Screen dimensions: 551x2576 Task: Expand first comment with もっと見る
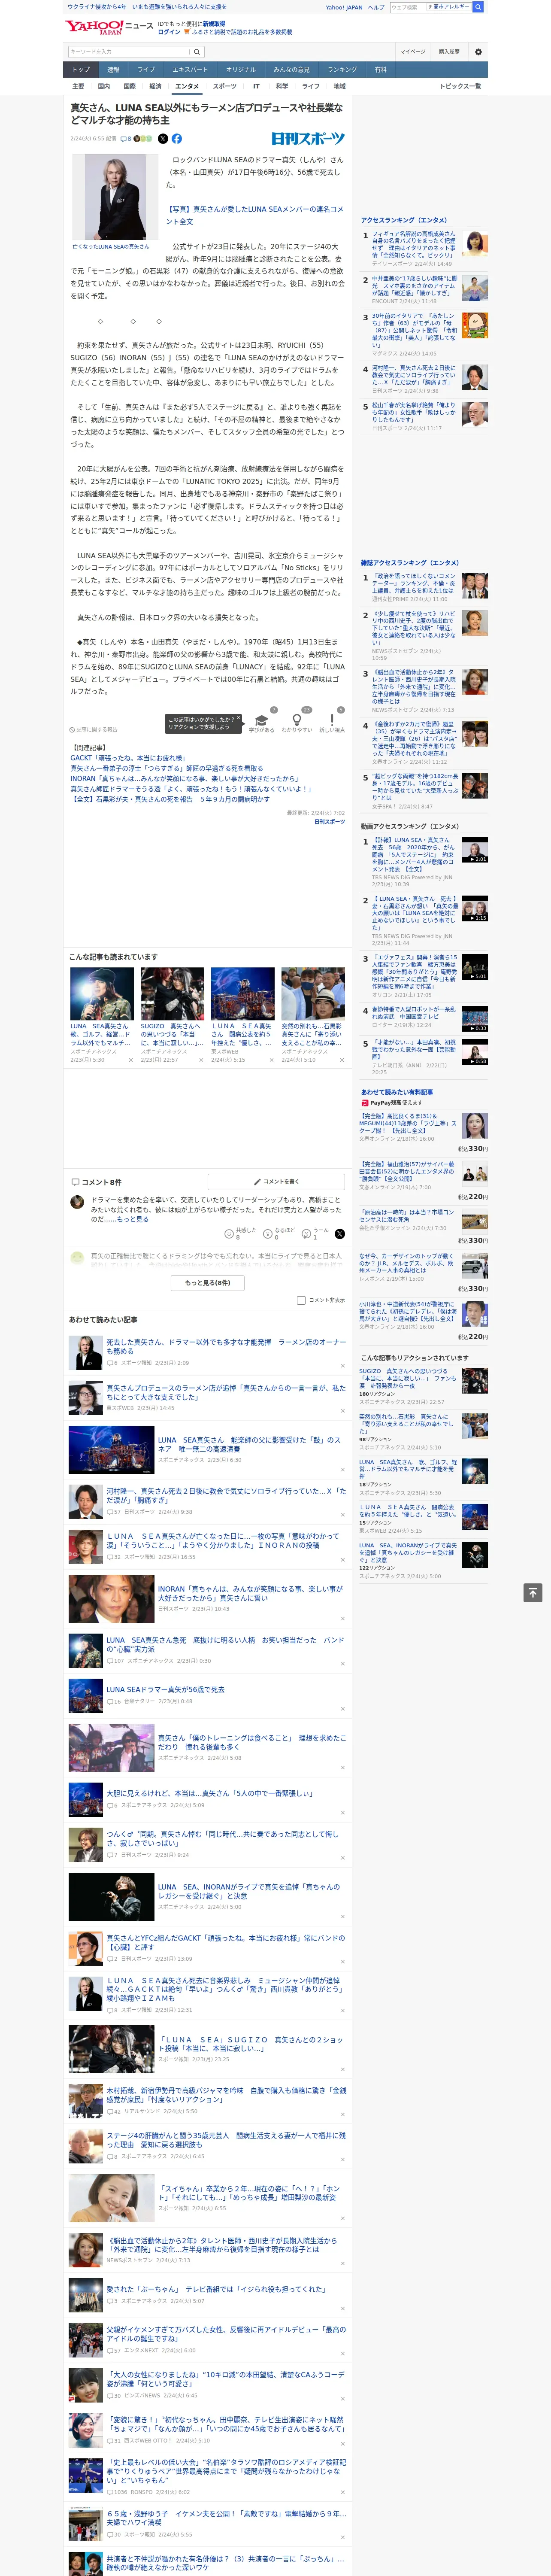pos(133,1219)
